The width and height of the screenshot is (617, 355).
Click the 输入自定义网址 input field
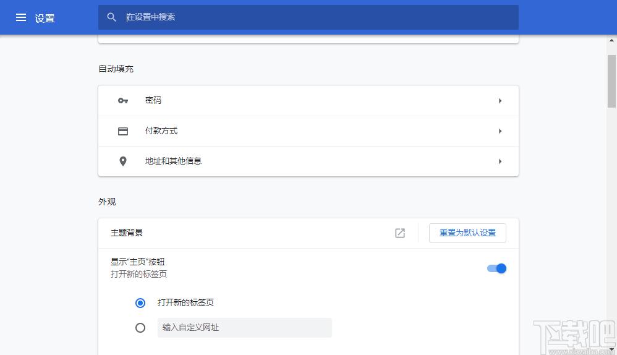click(x=245, y=328)
